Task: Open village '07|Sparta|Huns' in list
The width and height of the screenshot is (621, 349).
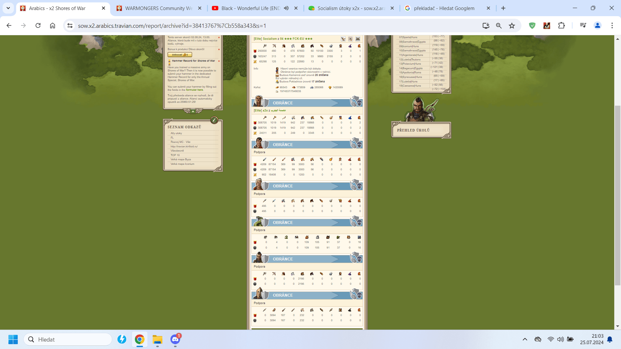Action: tap(408, 37)
